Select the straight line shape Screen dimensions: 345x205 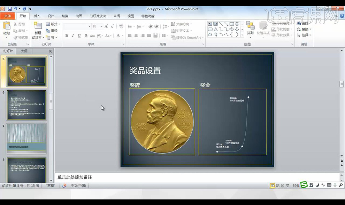[x=221, y=24]
